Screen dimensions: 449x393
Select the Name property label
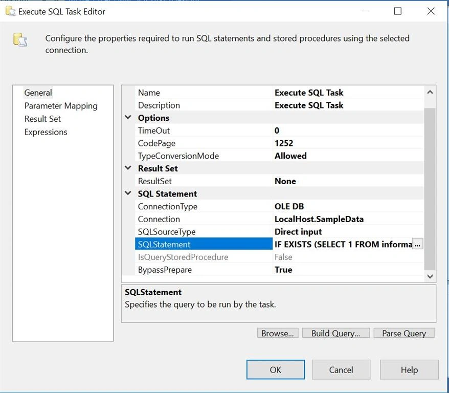point(204,93)
